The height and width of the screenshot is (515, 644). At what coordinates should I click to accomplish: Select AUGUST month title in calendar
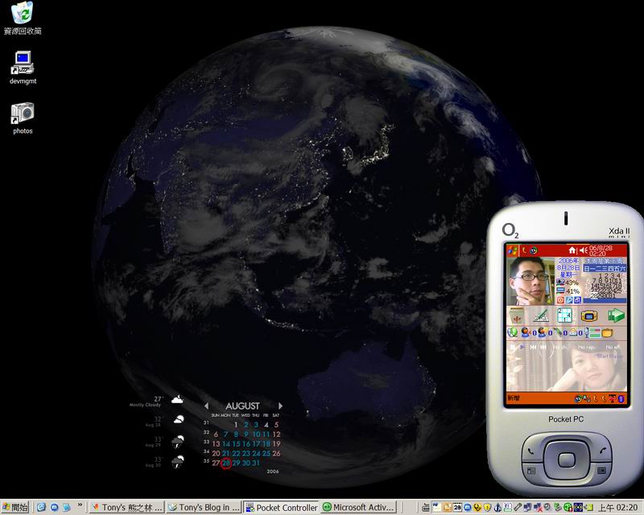242,406
